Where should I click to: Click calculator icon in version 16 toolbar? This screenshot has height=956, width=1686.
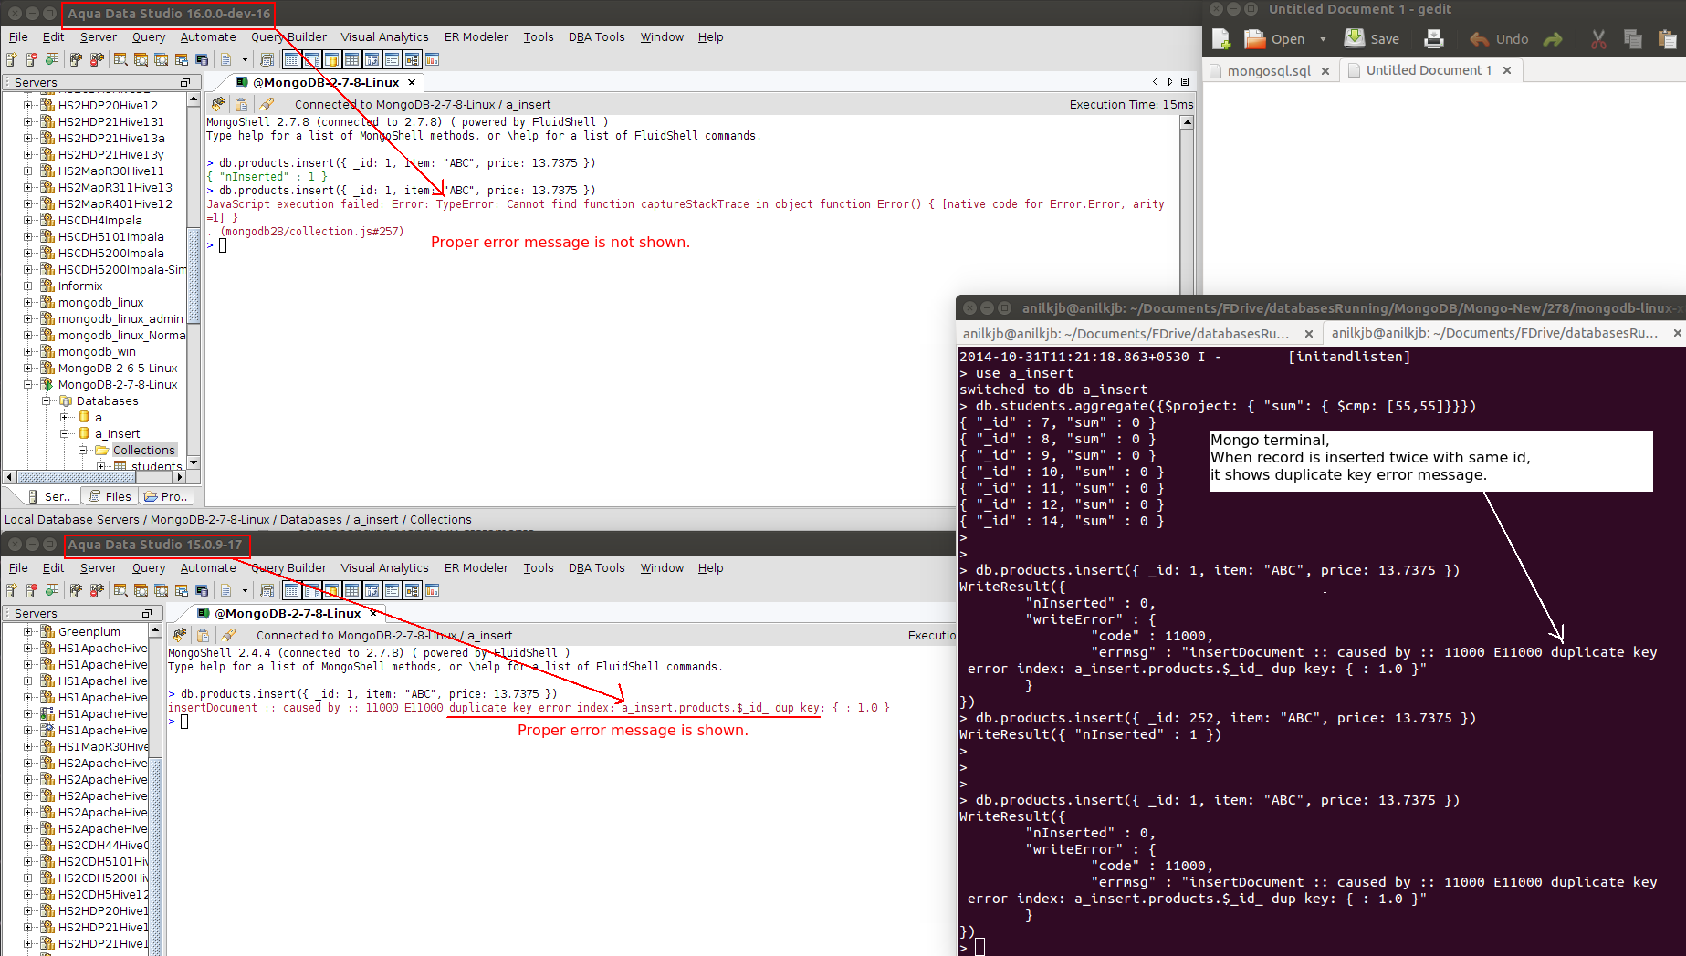point(267,59)
